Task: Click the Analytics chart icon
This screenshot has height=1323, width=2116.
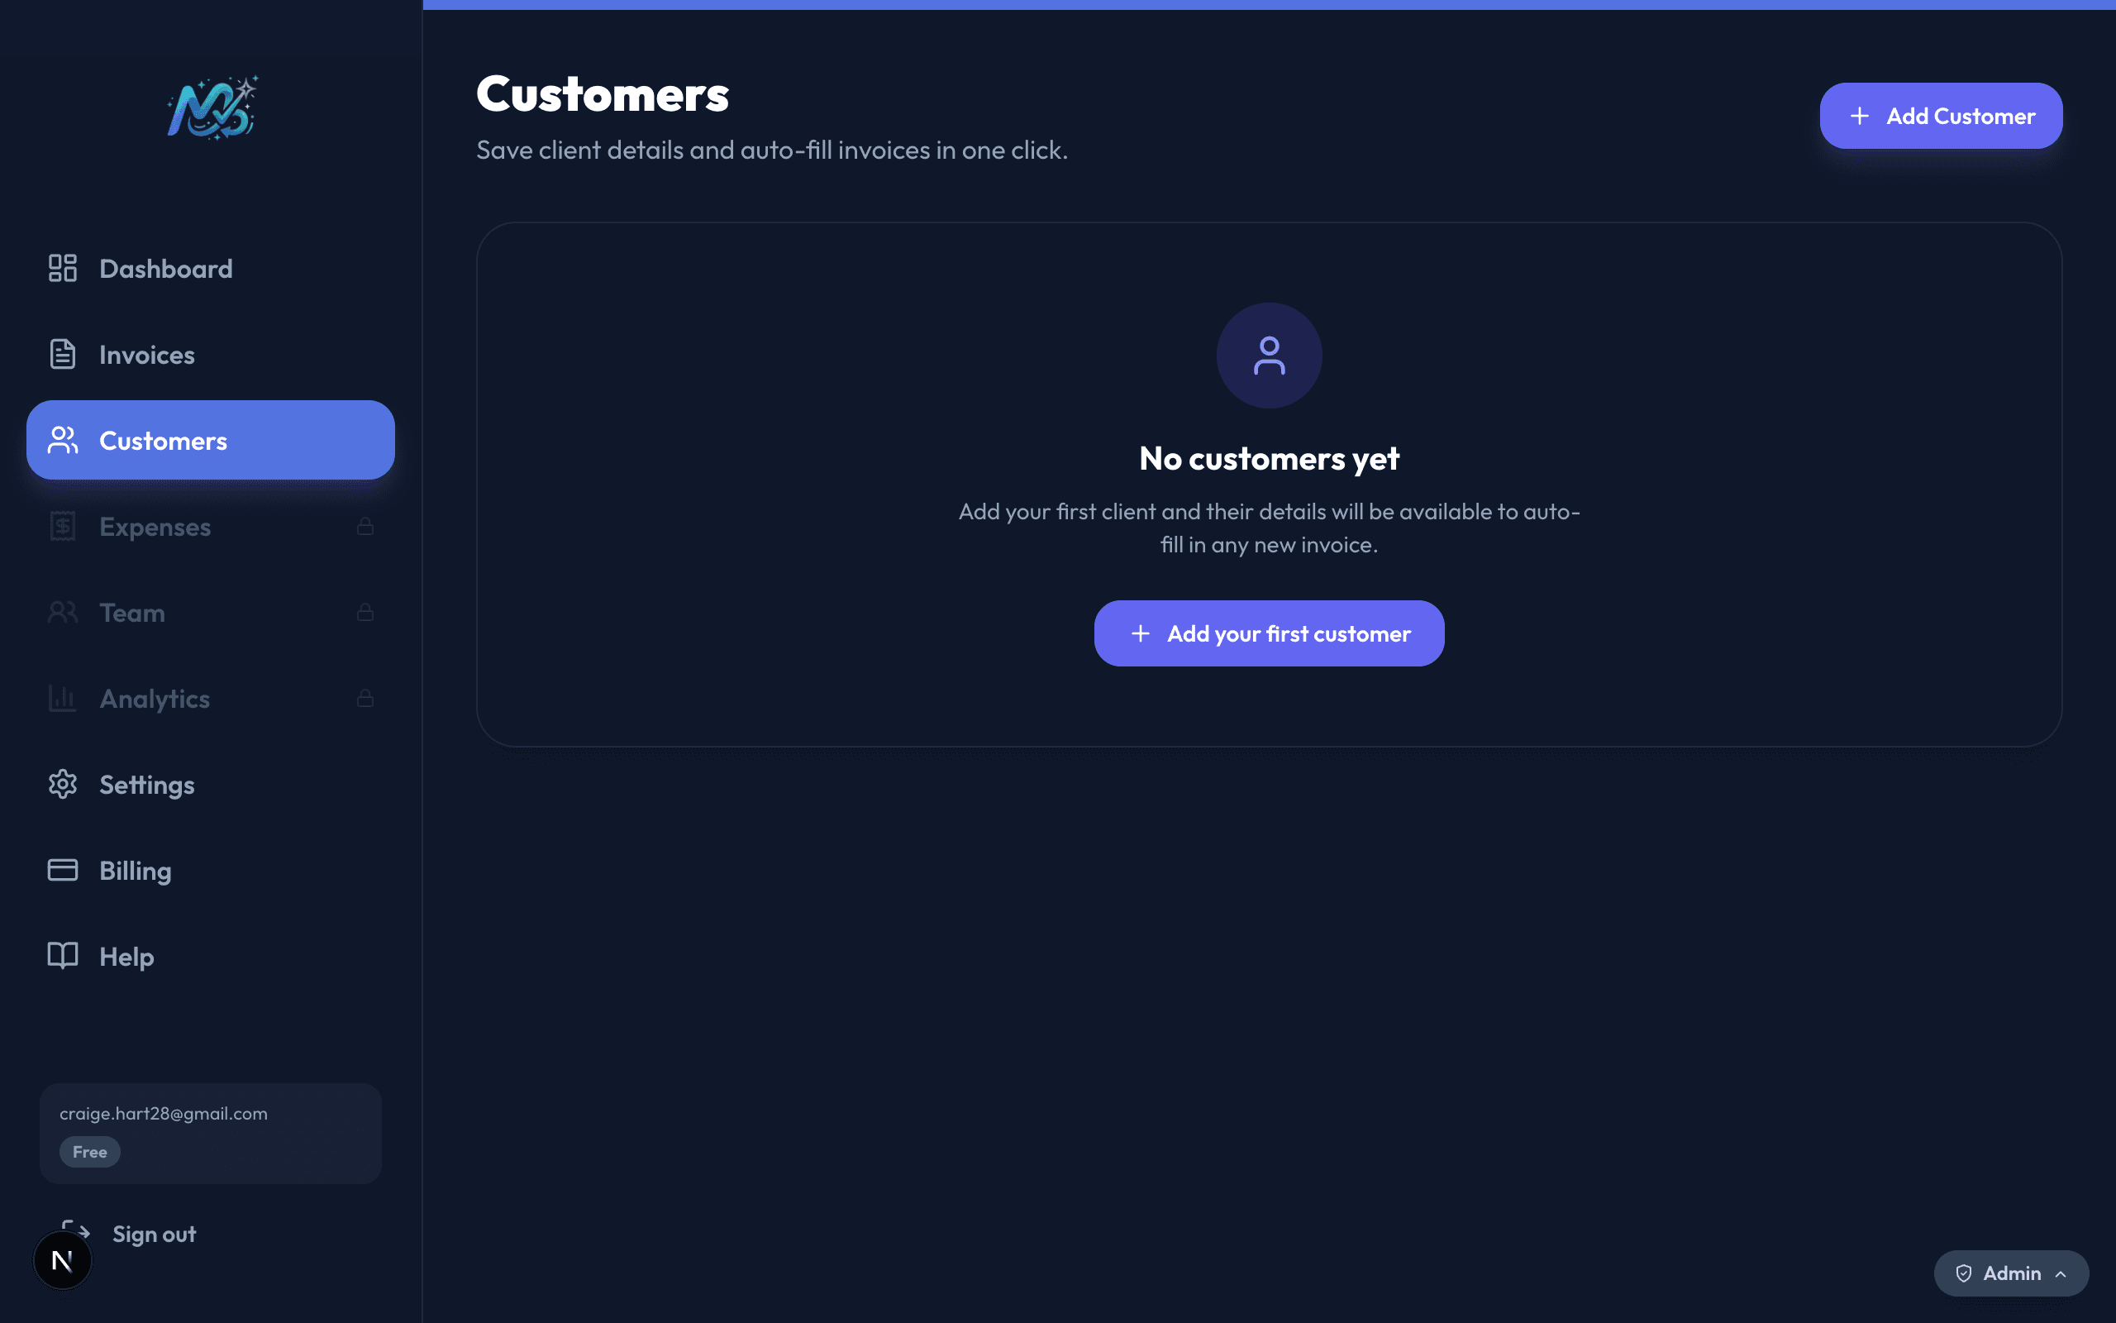Action: [x=62, y=698]
